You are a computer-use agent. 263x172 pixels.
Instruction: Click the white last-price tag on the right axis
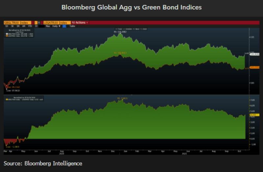254,54
